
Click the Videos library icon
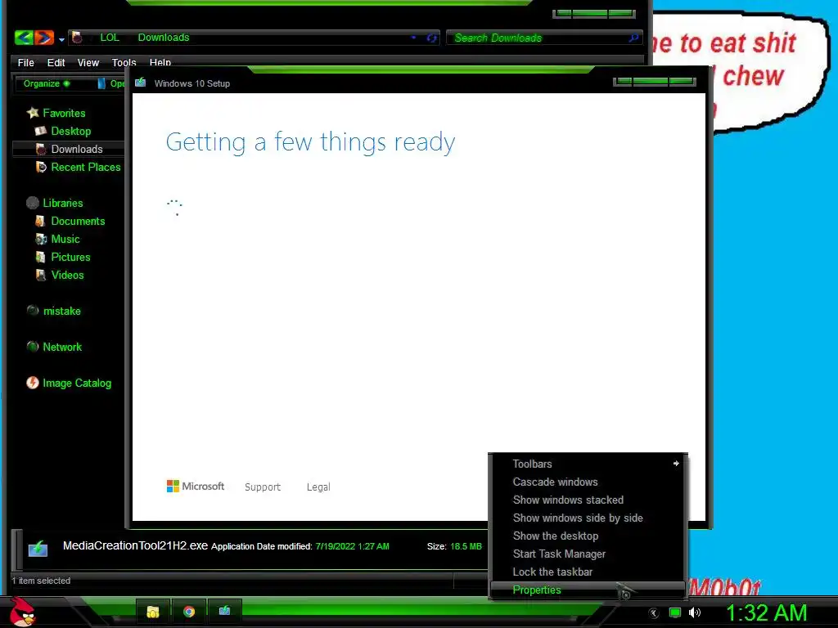[41, 275]
